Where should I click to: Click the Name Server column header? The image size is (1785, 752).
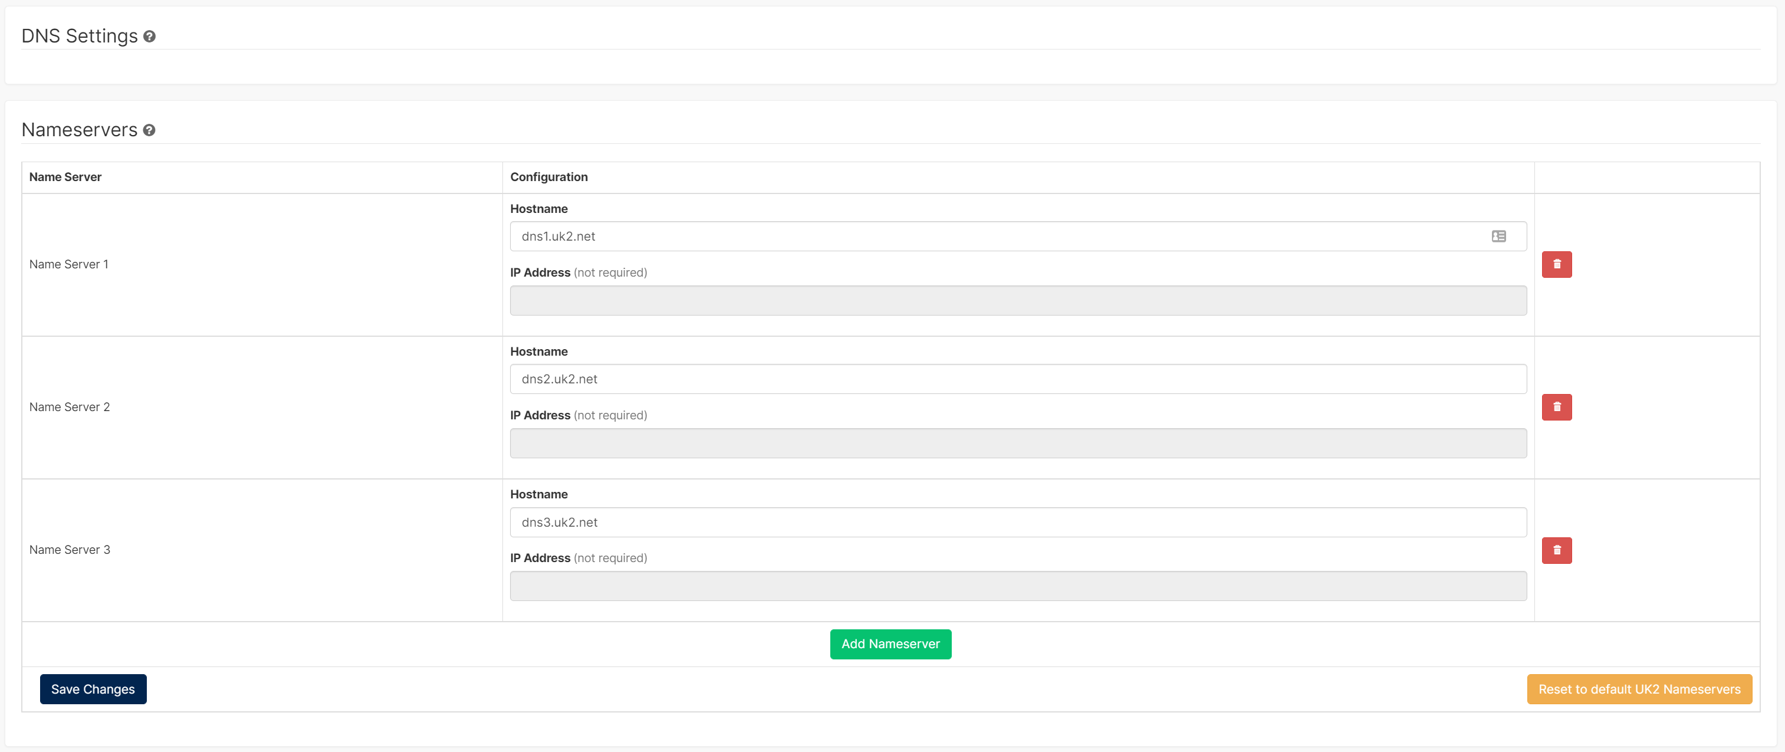65,177
